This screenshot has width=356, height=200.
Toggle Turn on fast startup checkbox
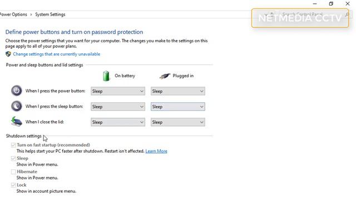13,145
